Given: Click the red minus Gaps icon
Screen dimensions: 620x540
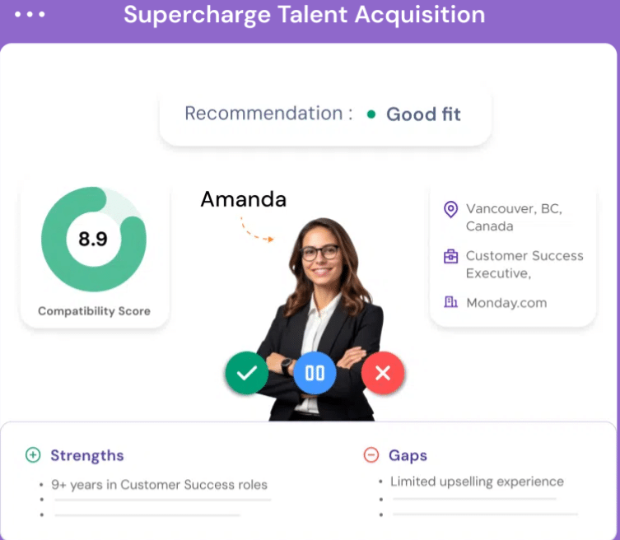Looking at the screenshot, I should (x=371, y=454).
